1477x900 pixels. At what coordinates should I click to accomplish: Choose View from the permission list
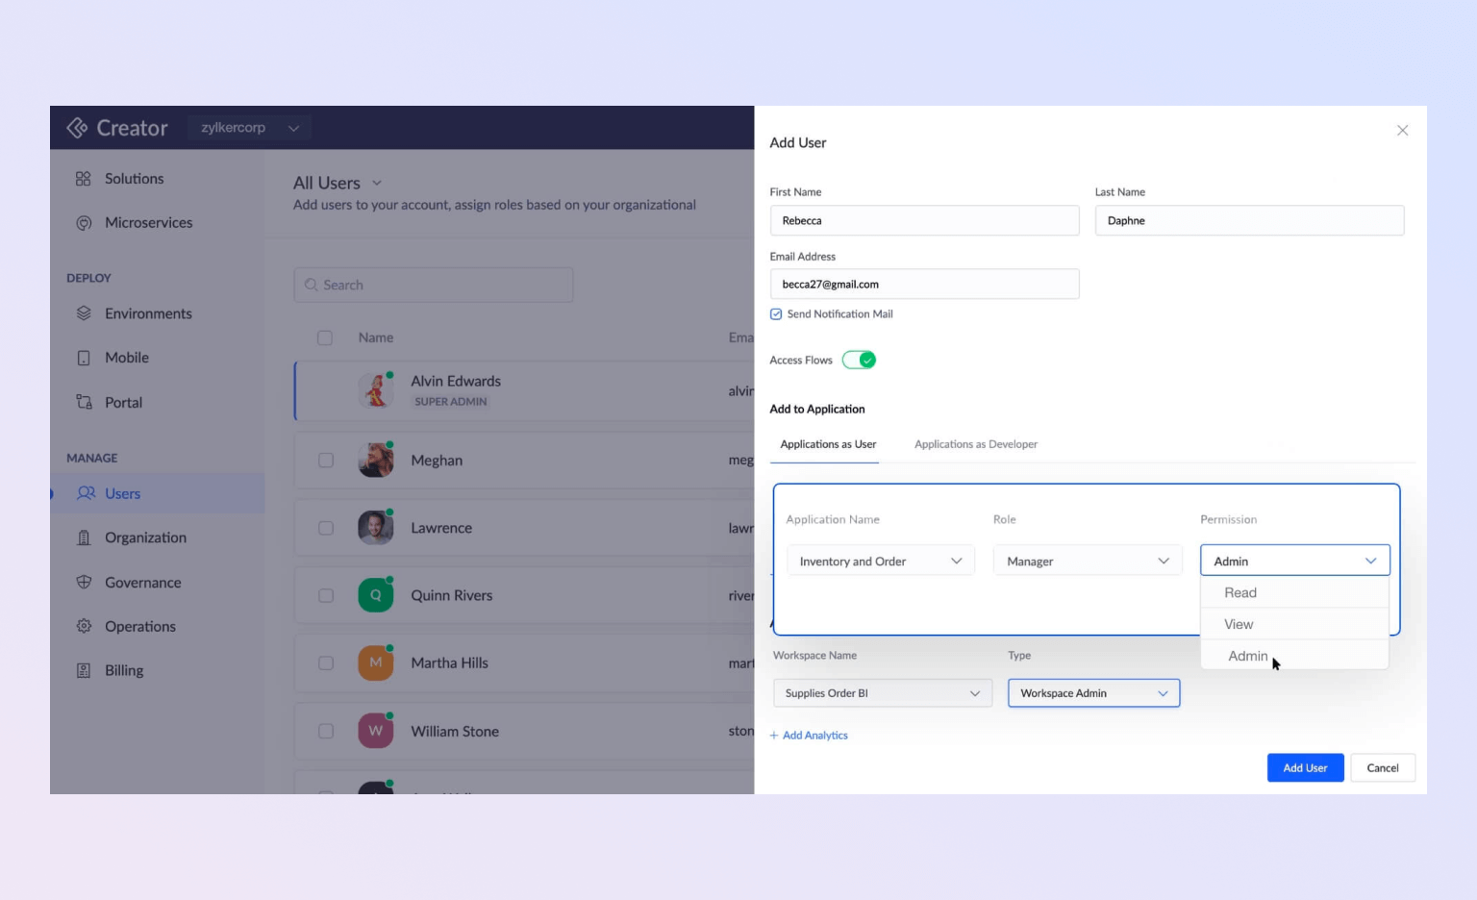[x=1294, y=624]
